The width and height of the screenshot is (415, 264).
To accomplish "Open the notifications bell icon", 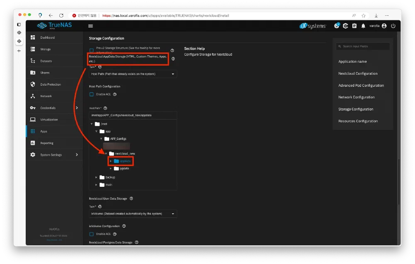I will [363, 26].
